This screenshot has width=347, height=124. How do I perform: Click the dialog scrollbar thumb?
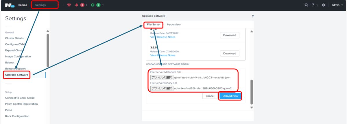tap(251, 92)
